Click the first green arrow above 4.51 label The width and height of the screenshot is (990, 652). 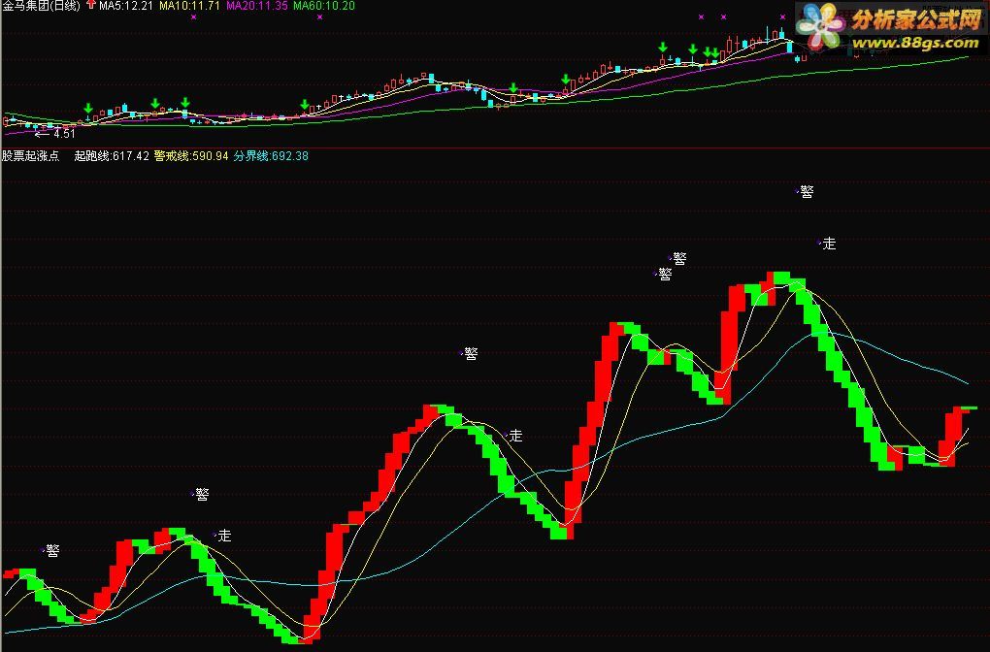click(88, 109)
